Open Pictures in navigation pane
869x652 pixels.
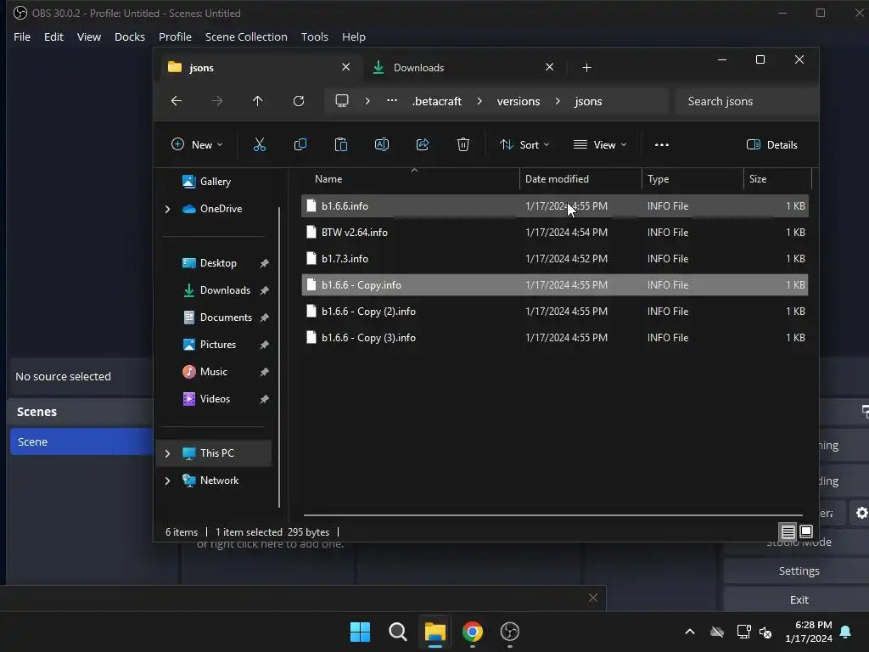coord(218,345)
